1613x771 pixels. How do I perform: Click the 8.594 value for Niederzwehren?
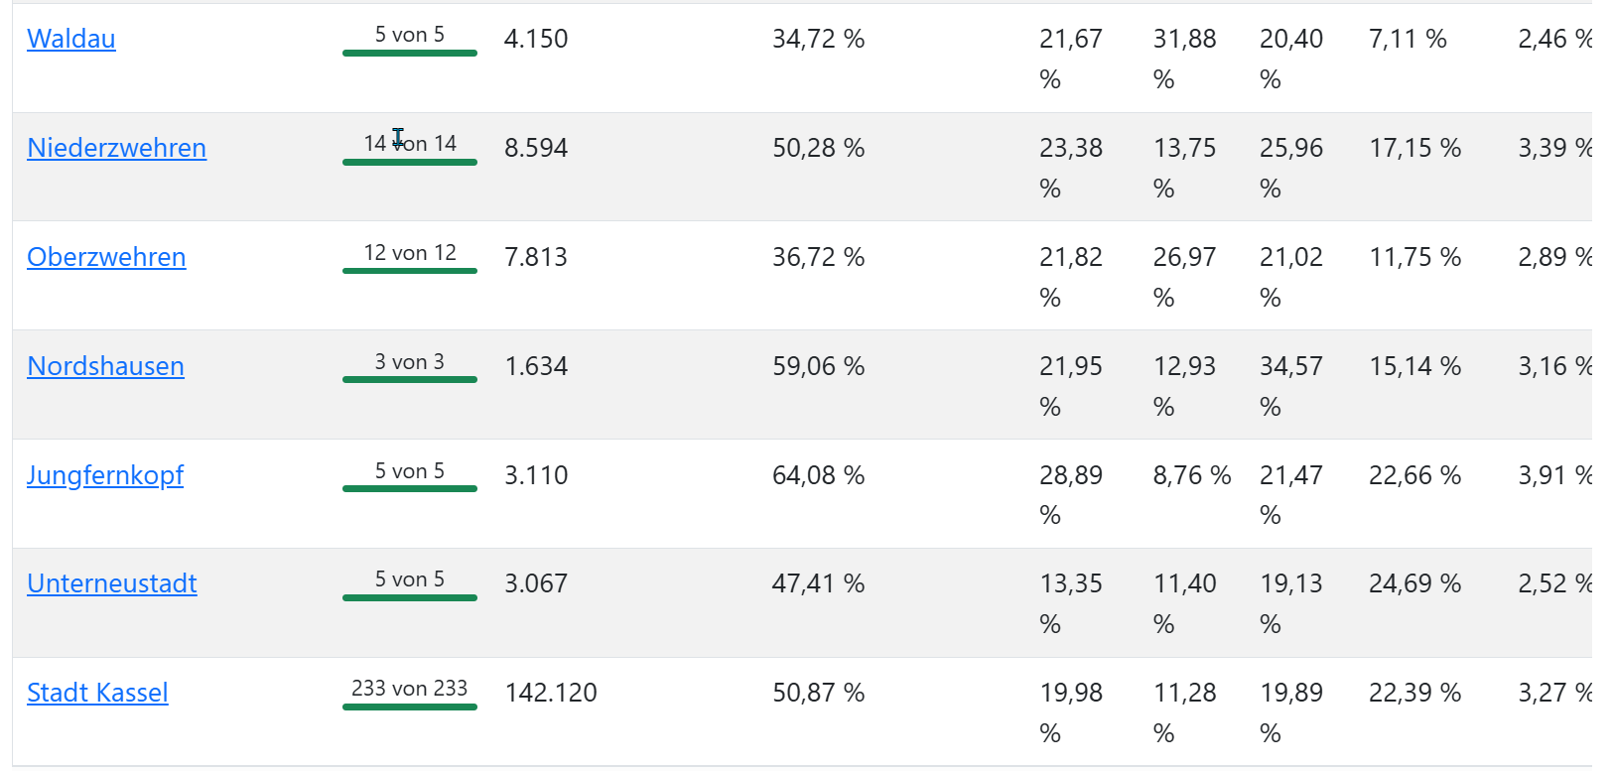536,148
